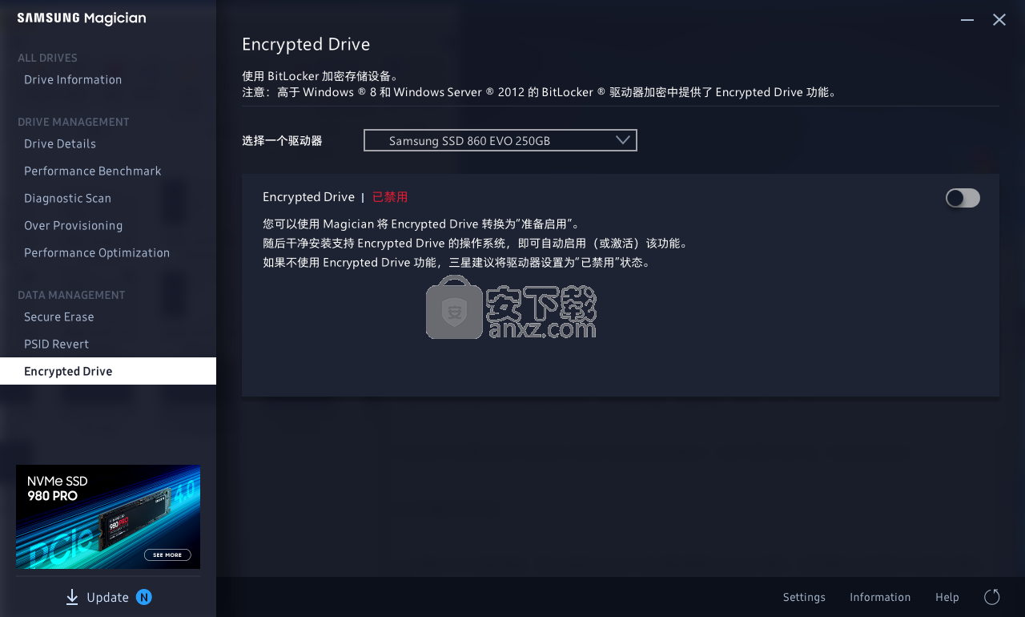Click the 选择一个驱动器 label
Image resolution: width=1025 pixels, height=617 pixels.
coord(282,141)
